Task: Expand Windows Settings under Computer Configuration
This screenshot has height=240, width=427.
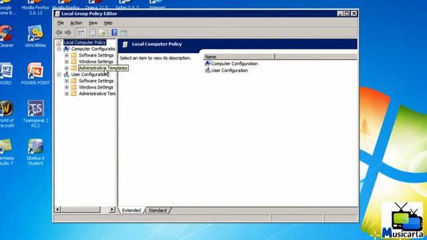Action: 67,62
